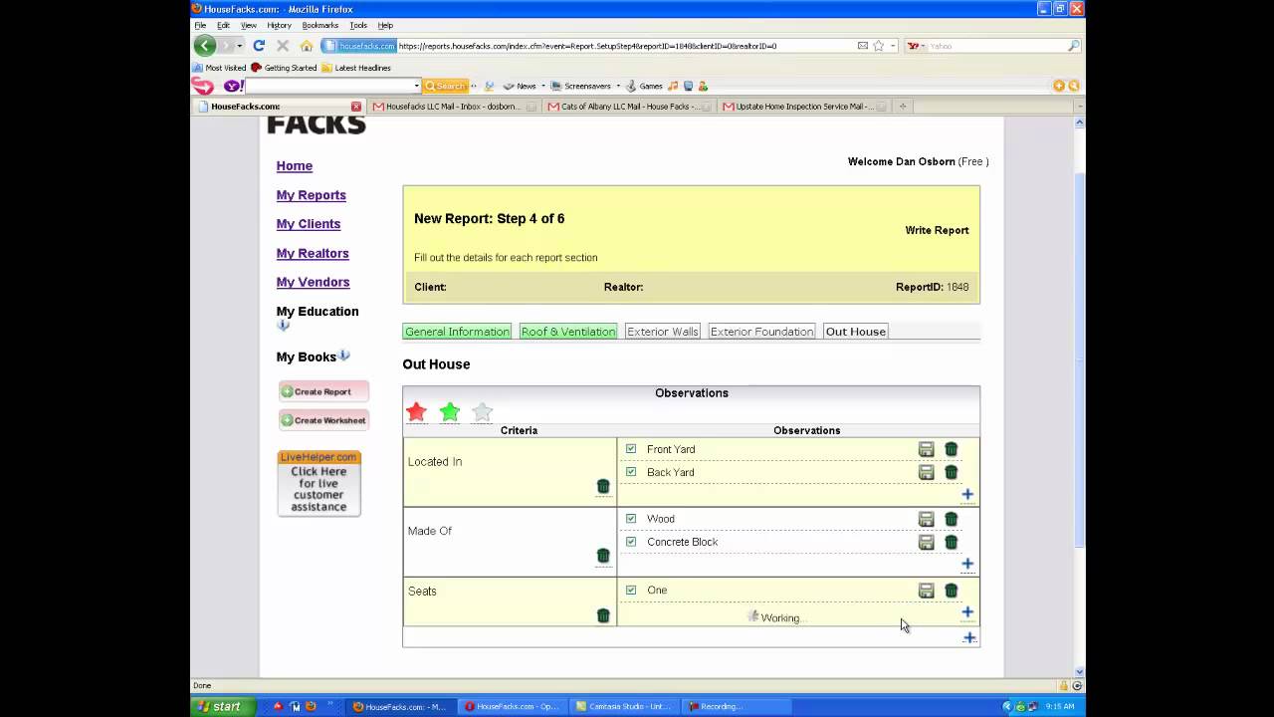Switch to Housefacks LLC Mail Inbox tab
This screenshot has width=1274, height=717.
[x=454, y=106]
